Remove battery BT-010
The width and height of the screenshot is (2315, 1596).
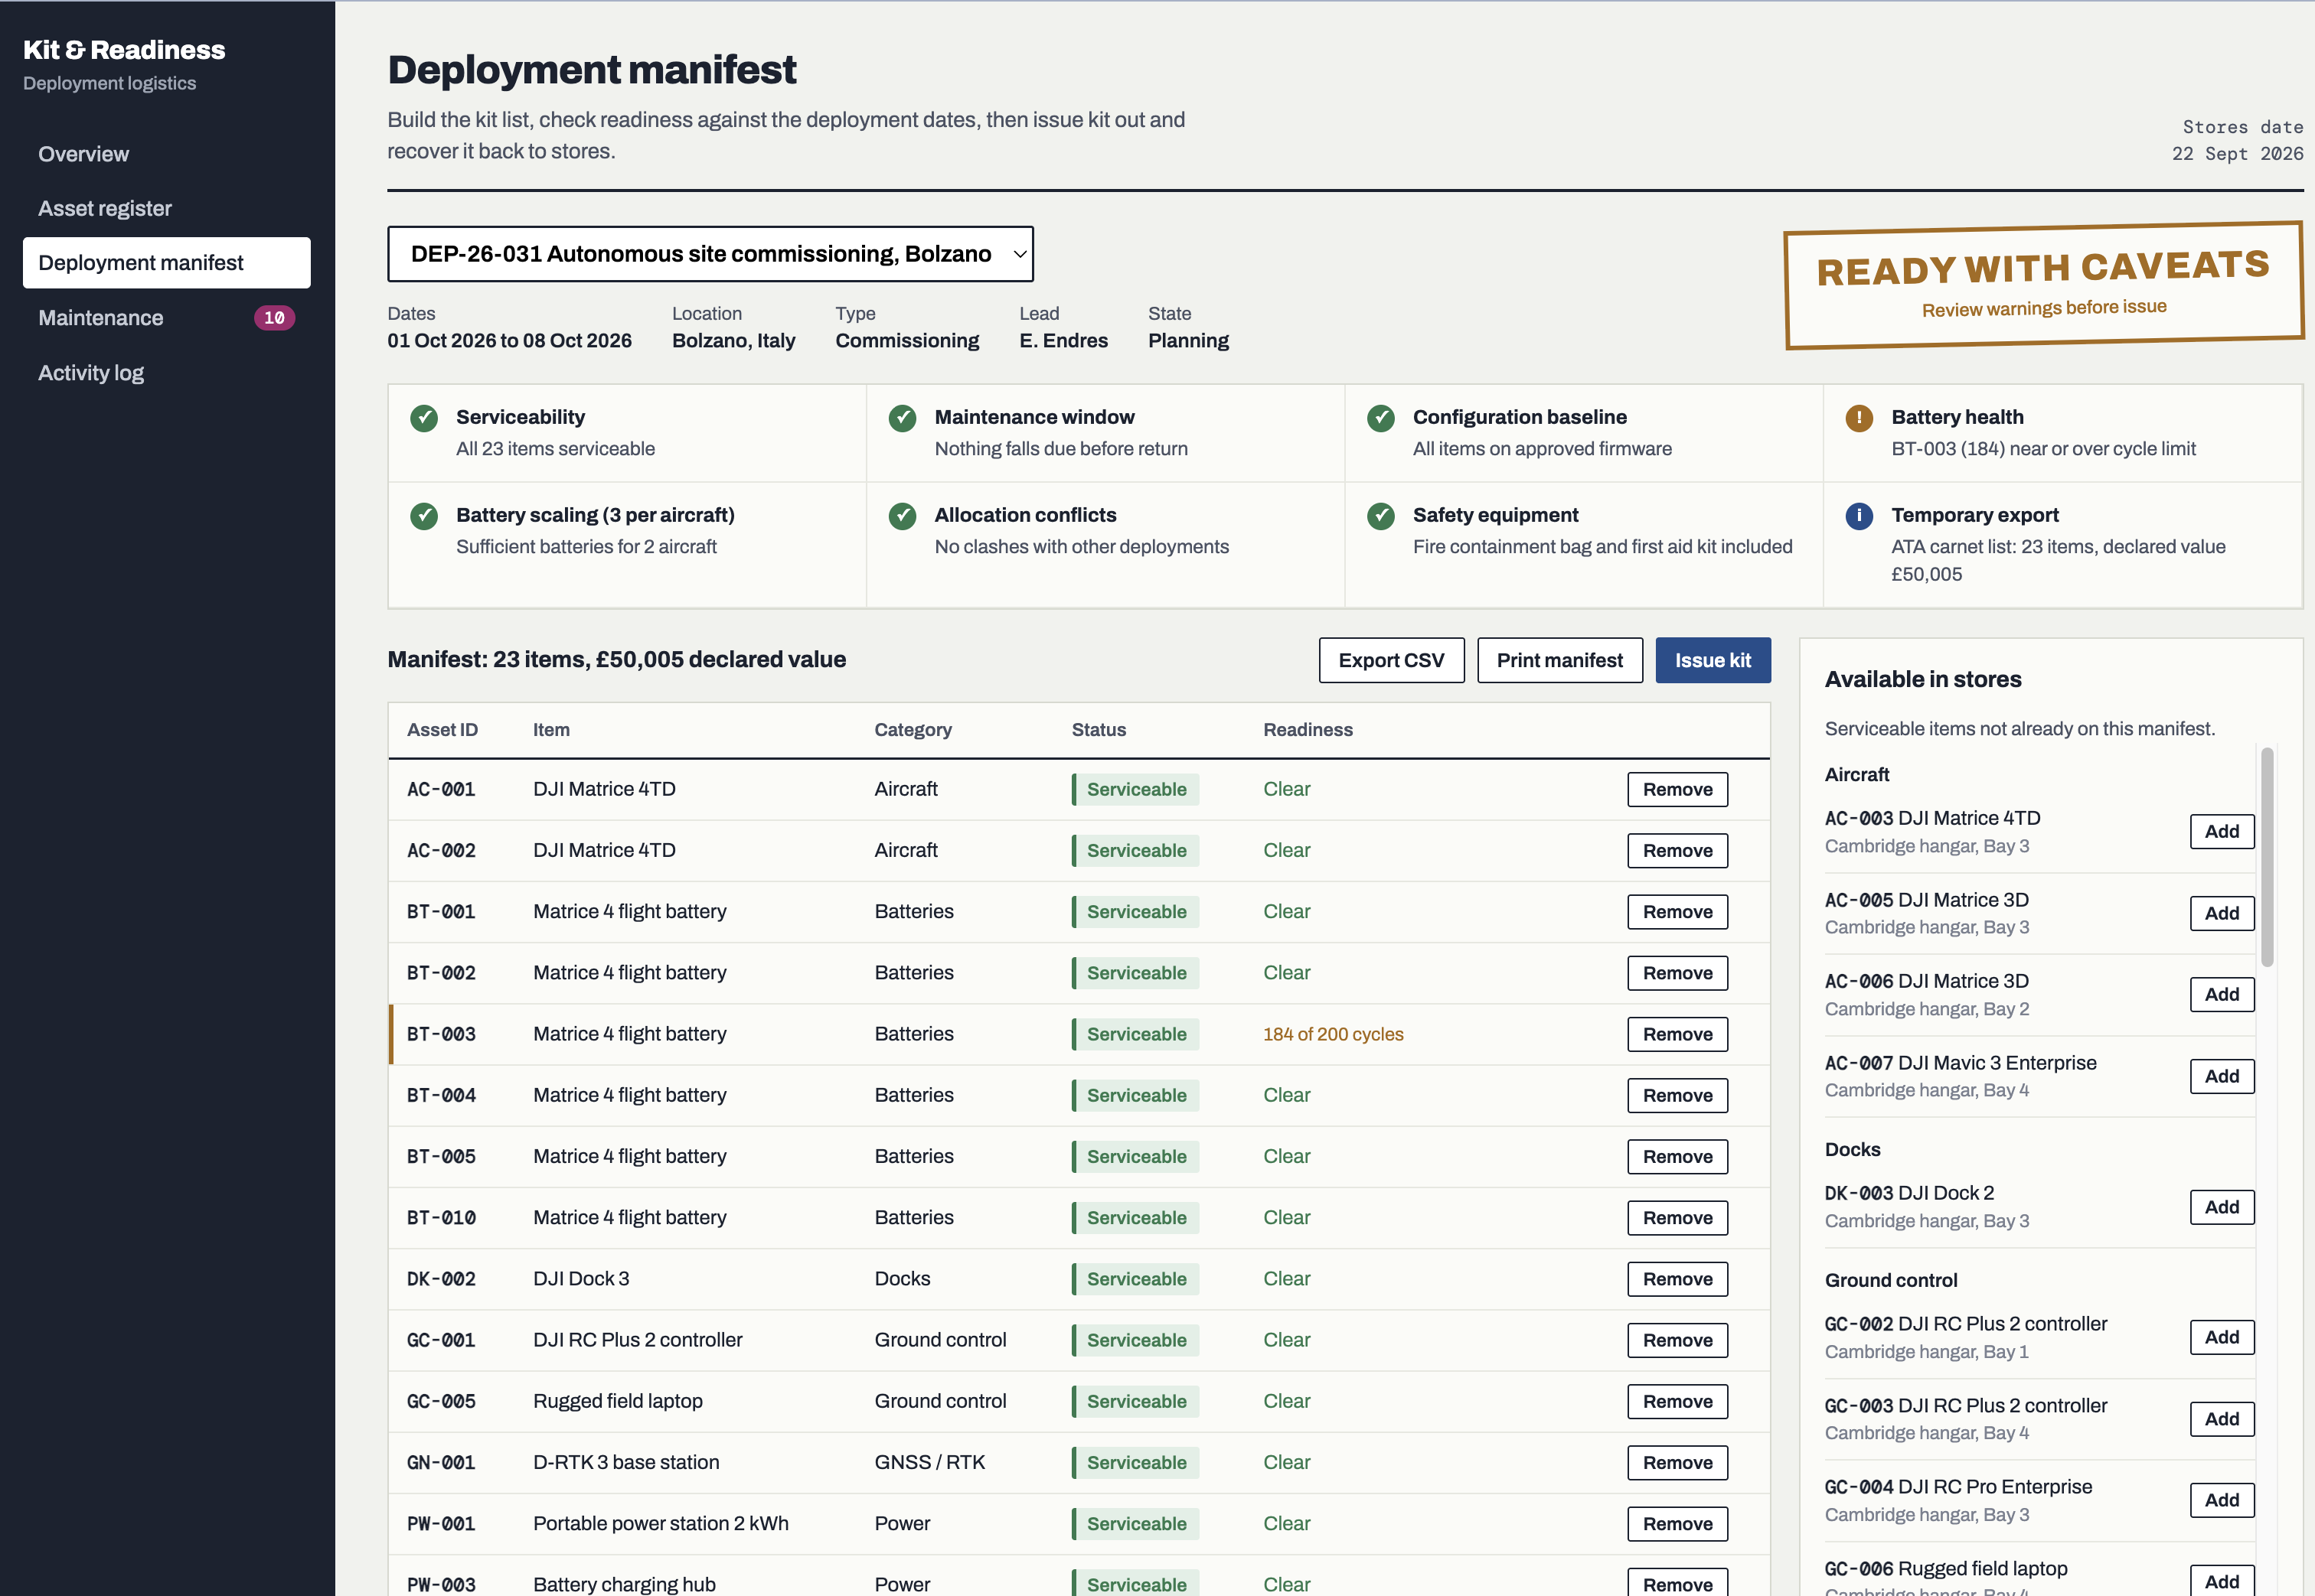(x=1677, y=1218)
